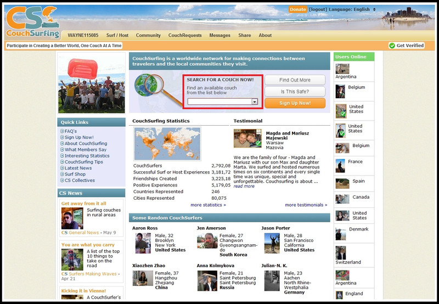This screenshot has width=439, height=304.
Task: Click the logout link
Action: pos(318,9)
